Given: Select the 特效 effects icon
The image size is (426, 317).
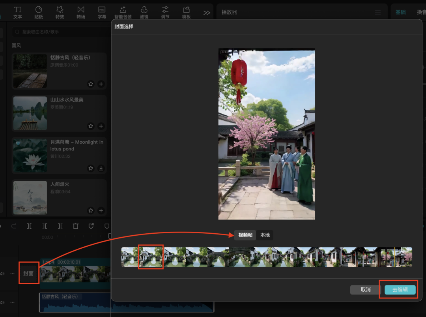Looking at the screenshot, I should pyautogui.click(x=60, y=12).
